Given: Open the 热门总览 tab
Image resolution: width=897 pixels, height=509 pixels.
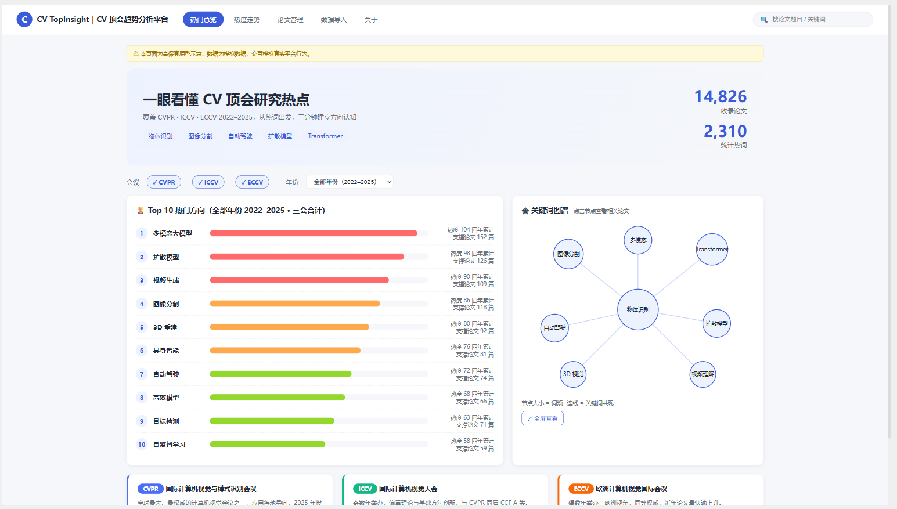Looking at the screenshot, I should (203, 20).
